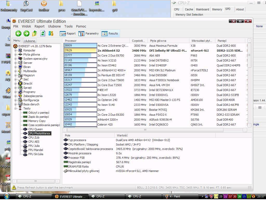Click the green up-level arrow icon
Viewport: 266px width, 200px height.
(35, 33)
